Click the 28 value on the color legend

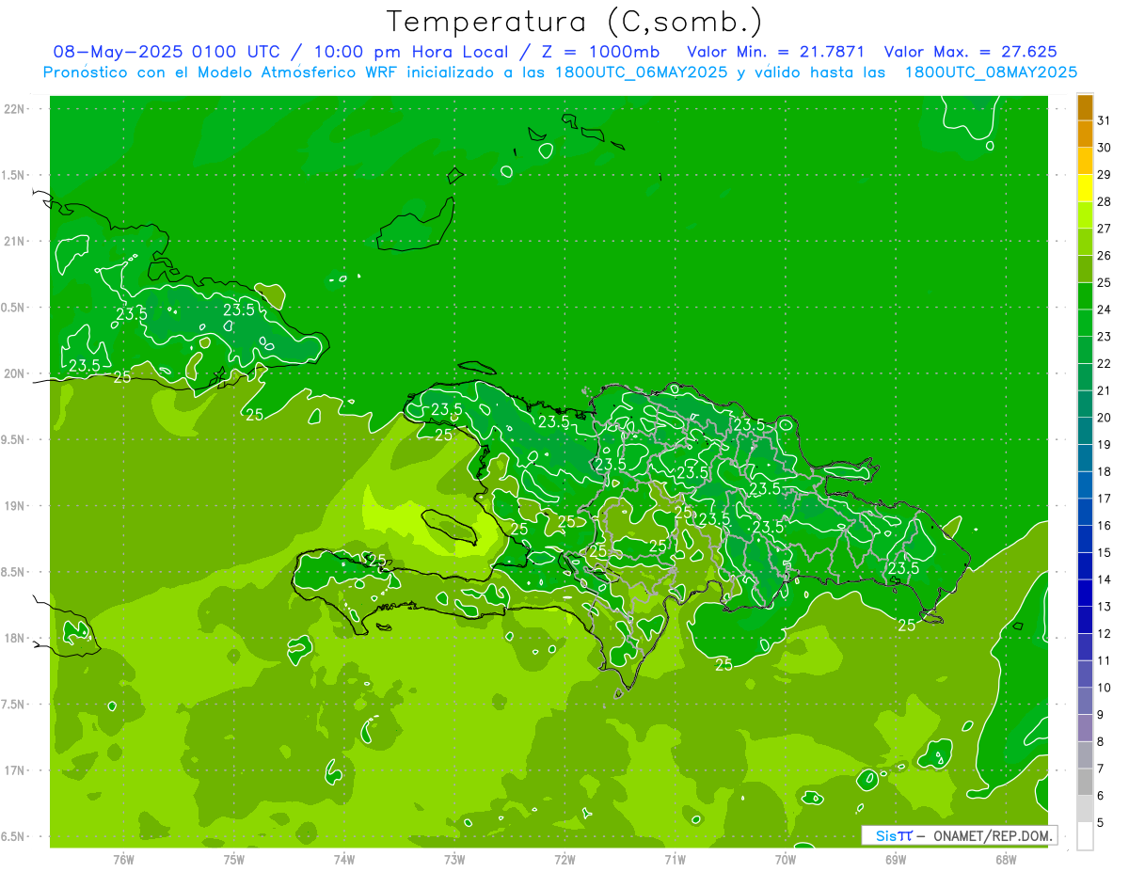1105,201
